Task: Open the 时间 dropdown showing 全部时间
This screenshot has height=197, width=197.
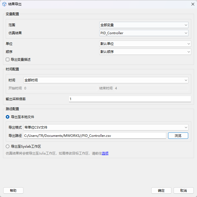Action: point(106,80)
